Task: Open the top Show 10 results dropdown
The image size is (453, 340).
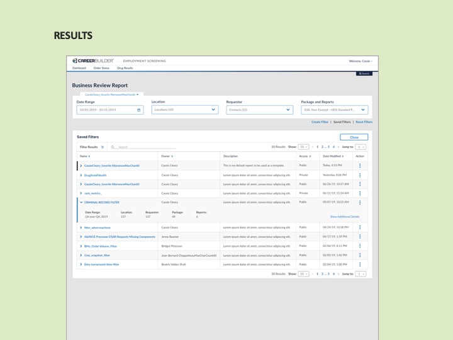Action: click(x=303, y=147)
